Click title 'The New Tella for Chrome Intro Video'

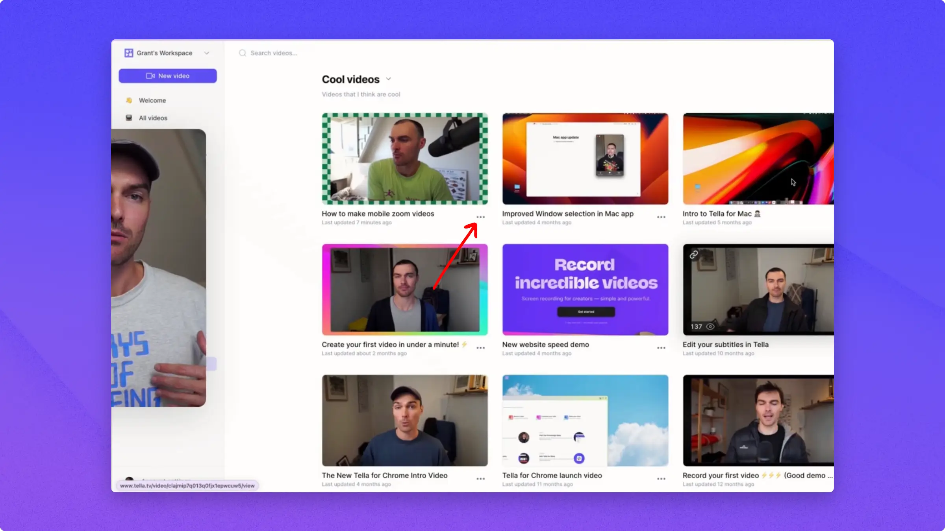(385, 476)
